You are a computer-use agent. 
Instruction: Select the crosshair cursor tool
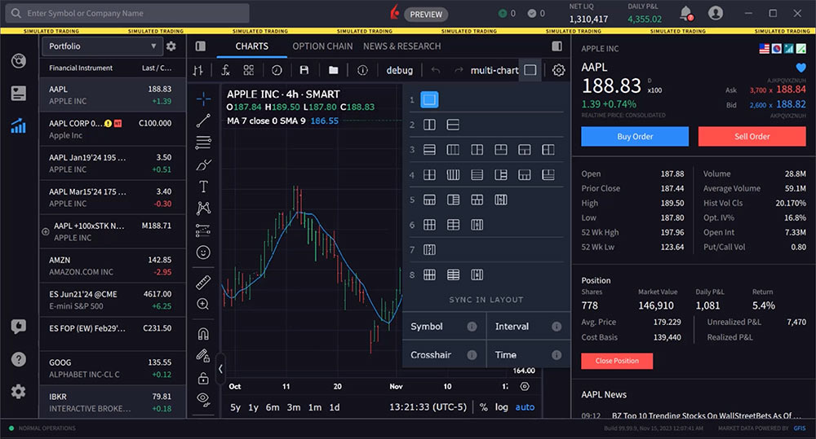click(203, 99)
